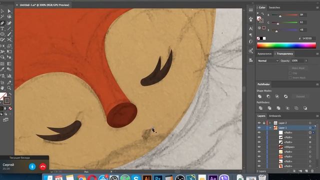This screenshot has height=180, width=320.
Task: Switch to the Artboards tab
Action: click(x=275, y=116)
